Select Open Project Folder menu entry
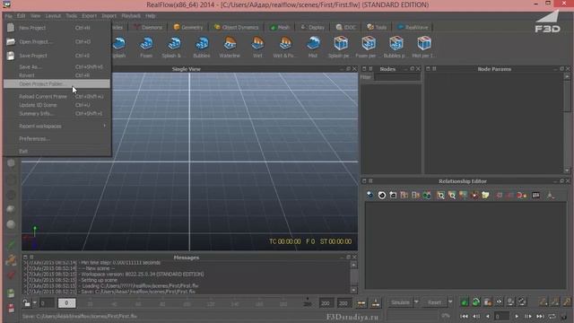Image resolution: width=574 pixels, height=323 pixels. pyautogui.click(x=57, y=83)
